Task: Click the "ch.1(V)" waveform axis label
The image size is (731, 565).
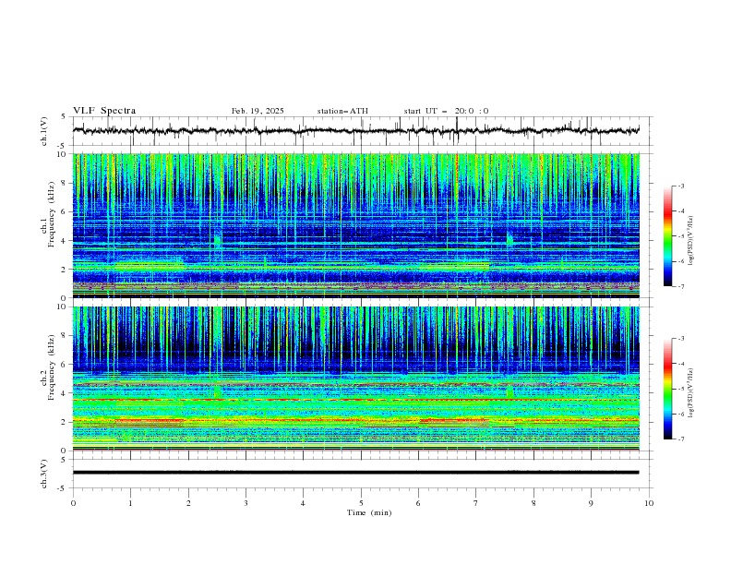Action: (x=44, y=131)
